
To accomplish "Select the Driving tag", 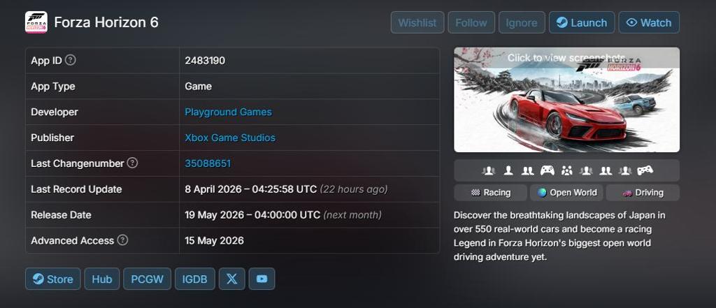I will click(643, 193).
